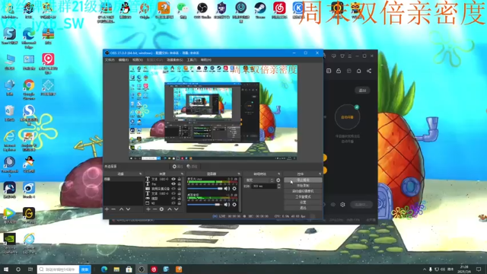Image resolution: width=487 pixels, height=274 pixels.
Task: Toggle lock of 视频采集设备 source
Action: (x=180, y=189)
